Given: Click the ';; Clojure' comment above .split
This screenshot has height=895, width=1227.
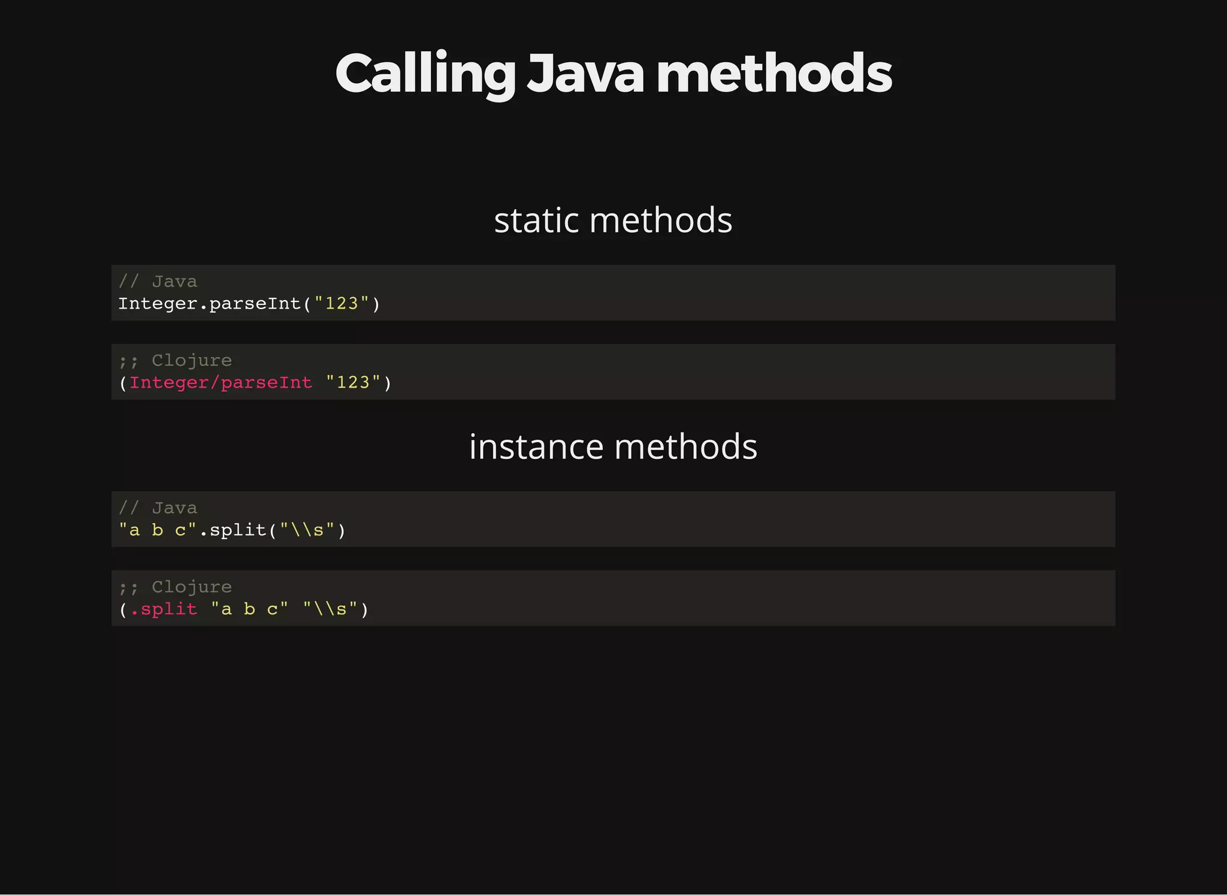Looking at the screenshot, I should click(x=175, y=587).
